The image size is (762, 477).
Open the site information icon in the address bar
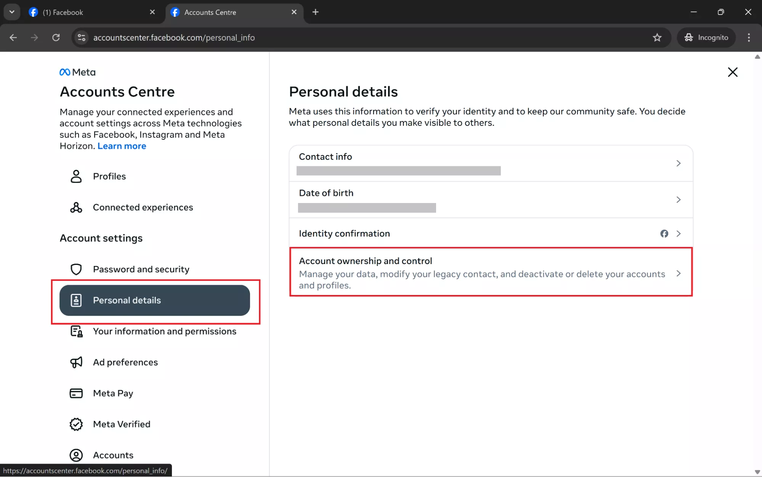[82, 37]
